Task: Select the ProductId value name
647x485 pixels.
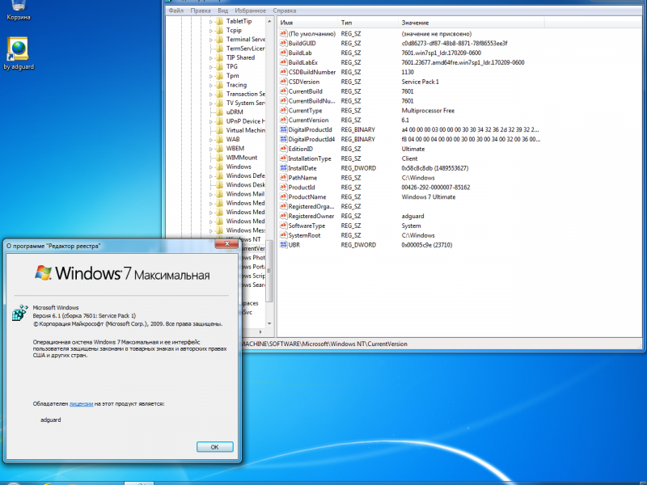Action: click(x=301, y=188)
